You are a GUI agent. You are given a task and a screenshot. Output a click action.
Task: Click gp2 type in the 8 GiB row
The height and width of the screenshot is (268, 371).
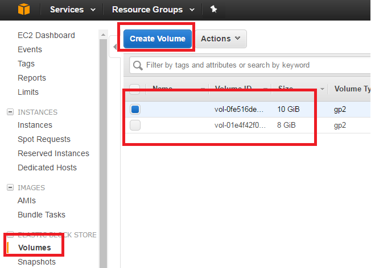[340, 125]
